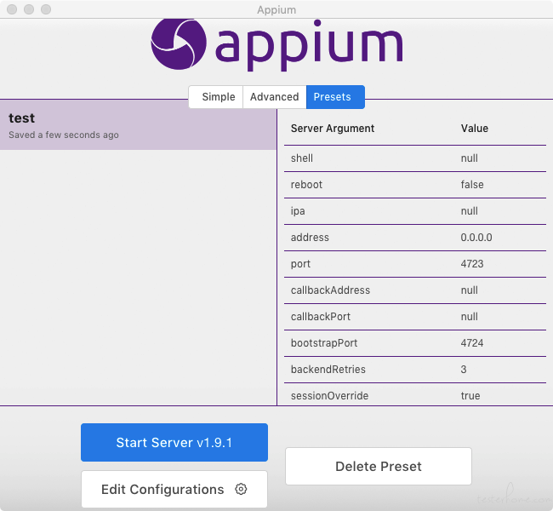Click the 'port' server argument
This screenshot has height=511, width=553.
coord(300,264)
